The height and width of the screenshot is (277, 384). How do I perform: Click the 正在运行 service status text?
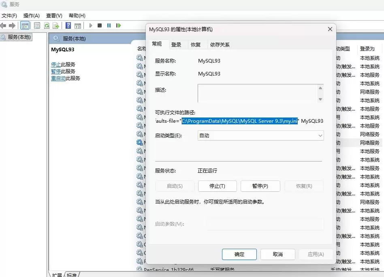tap(207, 170)
